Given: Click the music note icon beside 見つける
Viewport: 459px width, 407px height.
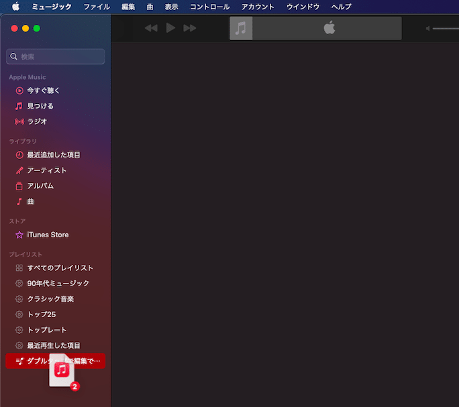Looking at the screenshot, I should (x=19, y=106).
